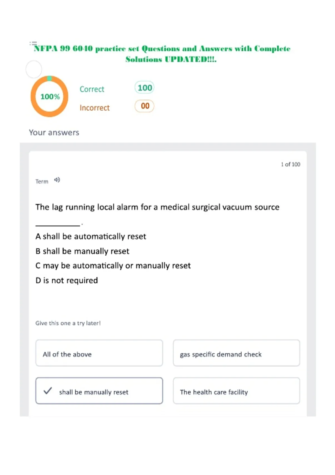Click the lag running local alarm question text

coord(157,207)
